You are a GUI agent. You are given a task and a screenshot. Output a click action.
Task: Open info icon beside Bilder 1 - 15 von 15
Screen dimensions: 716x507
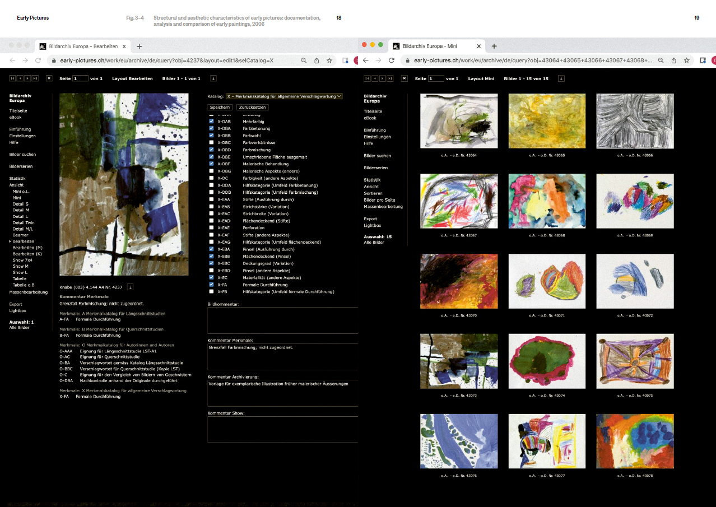561,78
